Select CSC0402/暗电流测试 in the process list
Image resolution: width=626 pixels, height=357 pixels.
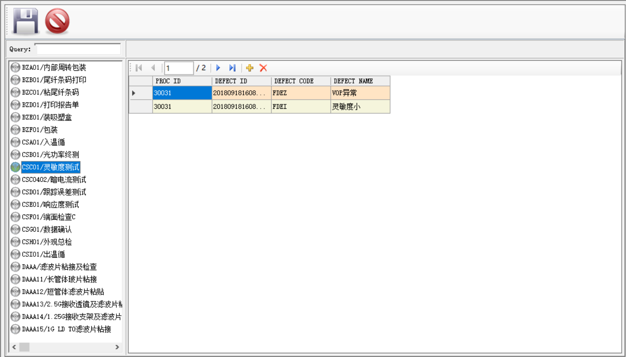54,179
